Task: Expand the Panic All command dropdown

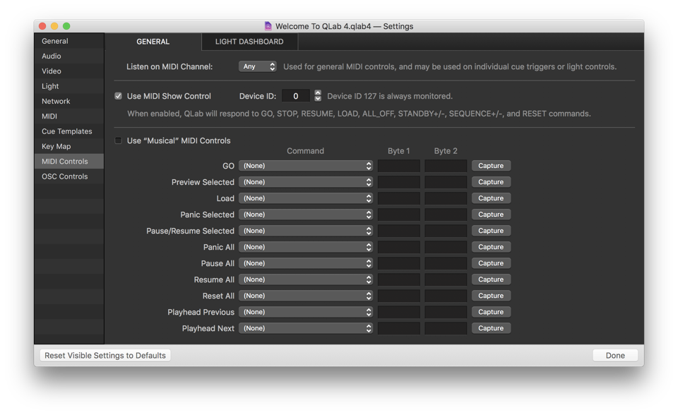Action: [306, 247]
